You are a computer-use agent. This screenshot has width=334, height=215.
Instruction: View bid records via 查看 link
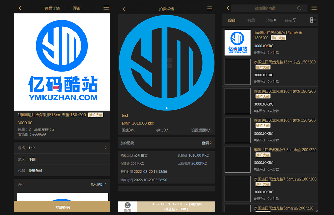coord(207,143)
